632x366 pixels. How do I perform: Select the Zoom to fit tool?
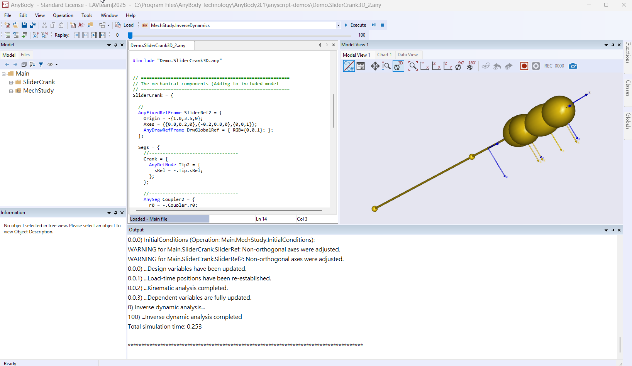[413, 66]
